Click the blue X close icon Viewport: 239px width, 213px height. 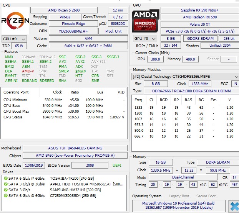(234, 206)
